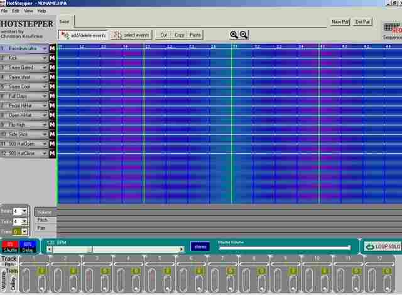Open the track 5 snare instrument dropdown

point(45,87)
